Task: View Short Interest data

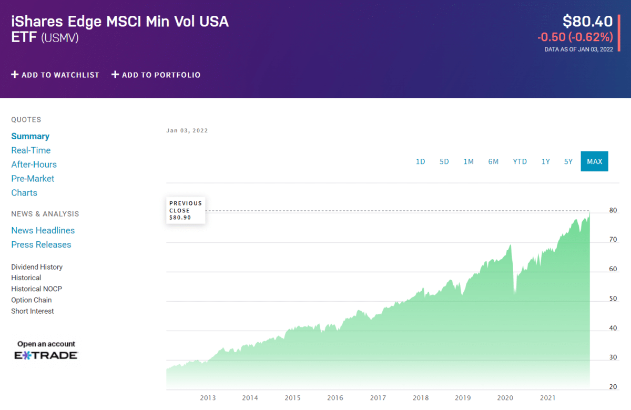Action: 33,311
